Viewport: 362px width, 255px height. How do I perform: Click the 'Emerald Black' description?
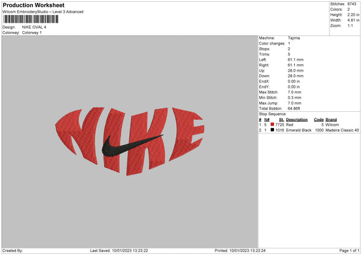(299, 131)
